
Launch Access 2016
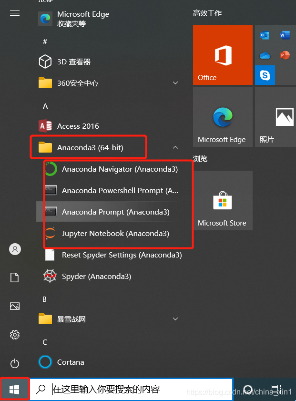(x=110, y=126)
